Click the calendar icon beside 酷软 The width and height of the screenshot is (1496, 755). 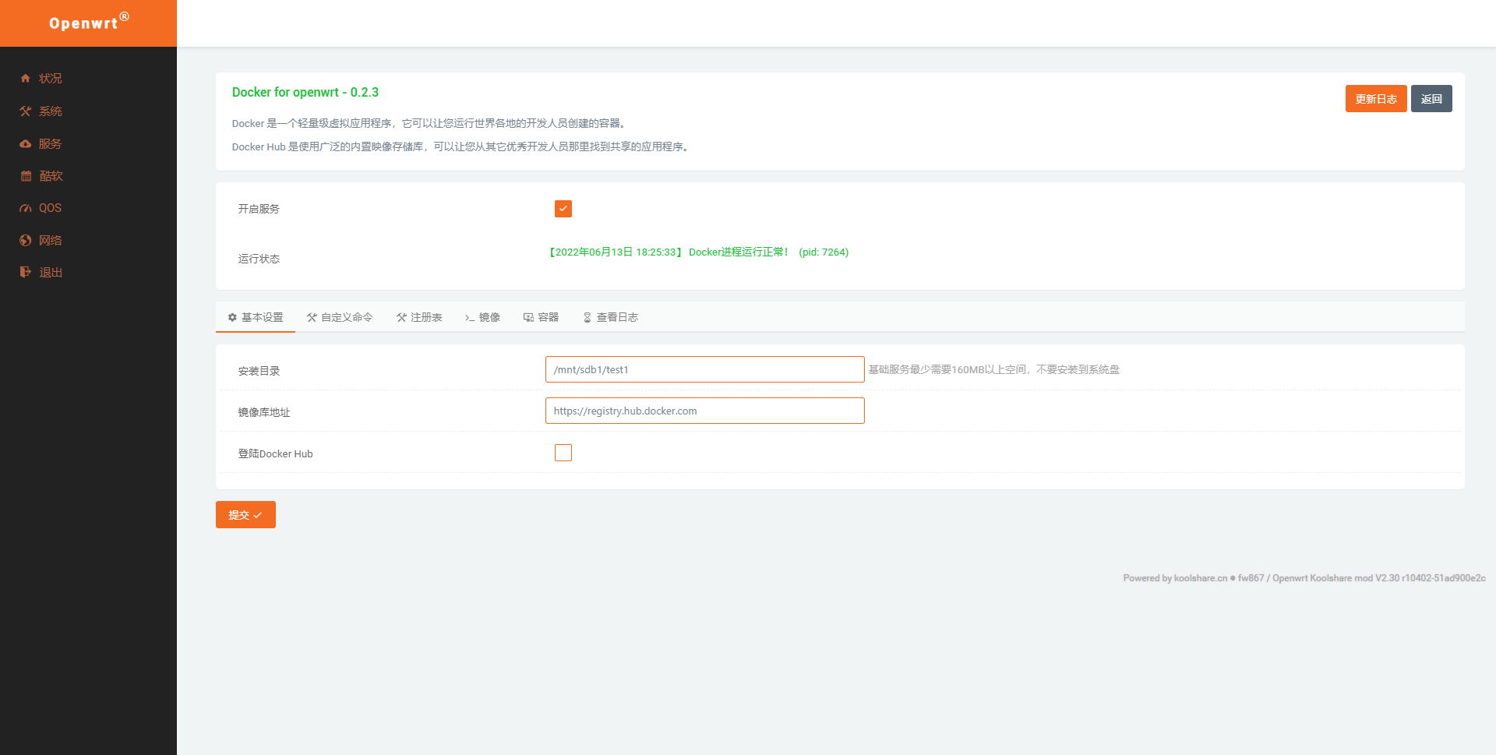(x=26, y=176)
